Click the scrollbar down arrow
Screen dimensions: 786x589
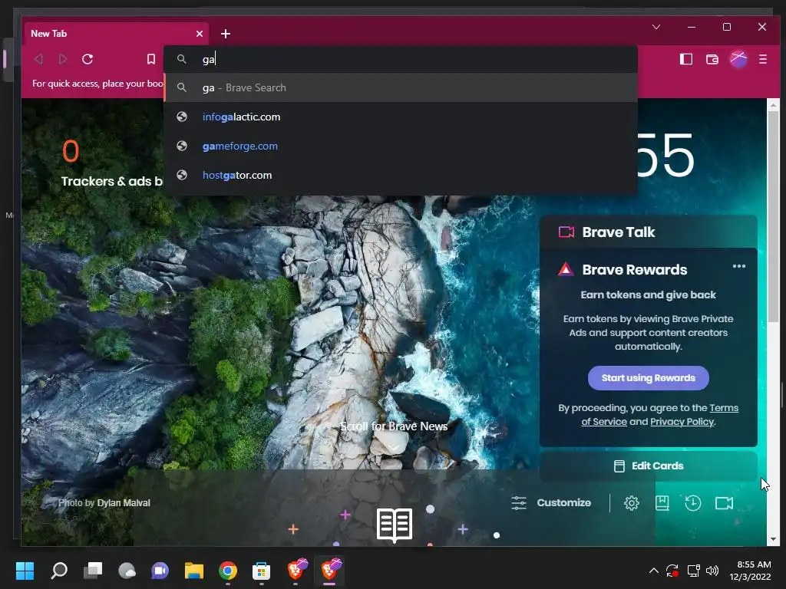[x=774, y=539]
